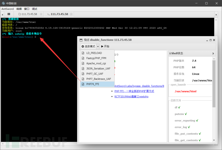The height and width of the screenshot is (150, 222).
Task: Click the tab bar right arrow
Action: coord(216,14)
